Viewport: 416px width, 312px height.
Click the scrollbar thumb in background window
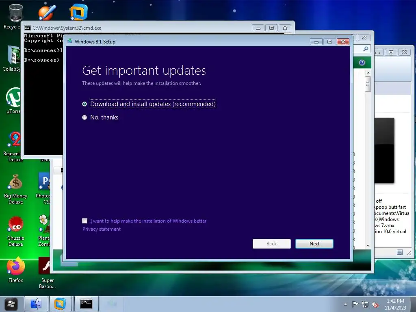[368, 84]
